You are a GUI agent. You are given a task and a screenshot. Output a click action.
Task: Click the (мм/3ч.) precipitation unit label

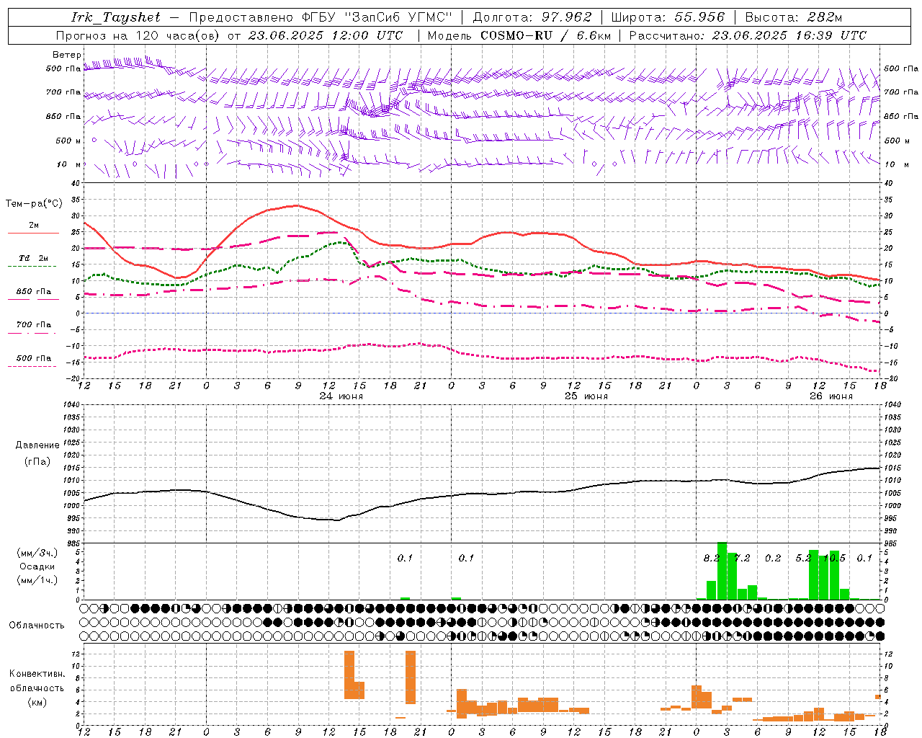click(x=37, y=553)
